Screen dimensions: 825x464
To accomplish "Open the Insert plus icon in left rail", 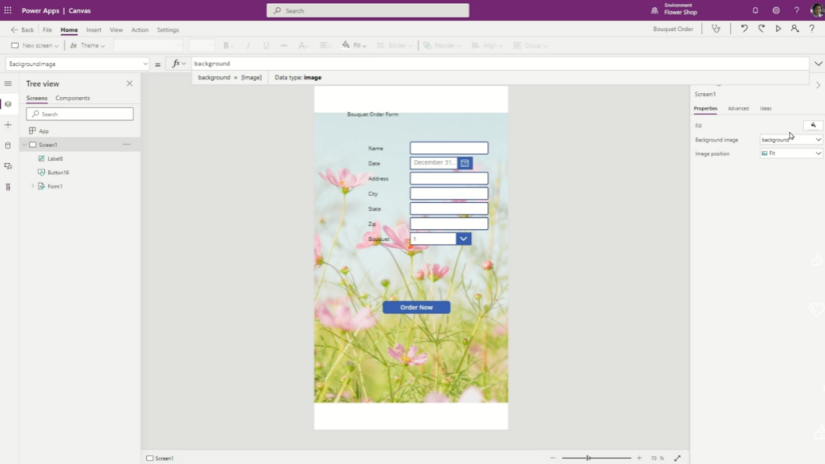I will coord(8,125).
